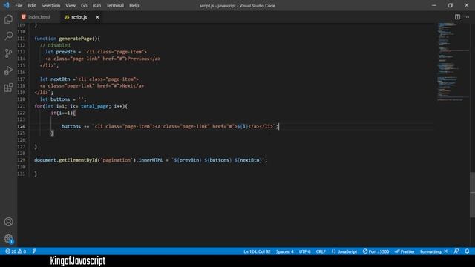
Task: Restore down the VS Code window
Action: 451,5
